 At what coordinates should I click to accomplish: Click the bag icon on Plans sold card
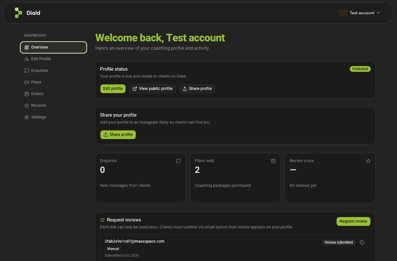coord(273,161)
